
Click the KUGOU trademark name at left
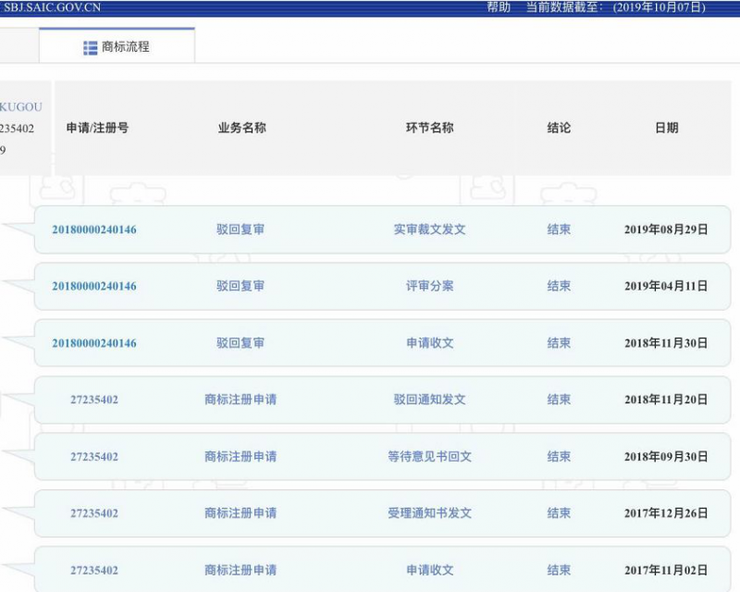pyautogui.click(x=20, y=107)
